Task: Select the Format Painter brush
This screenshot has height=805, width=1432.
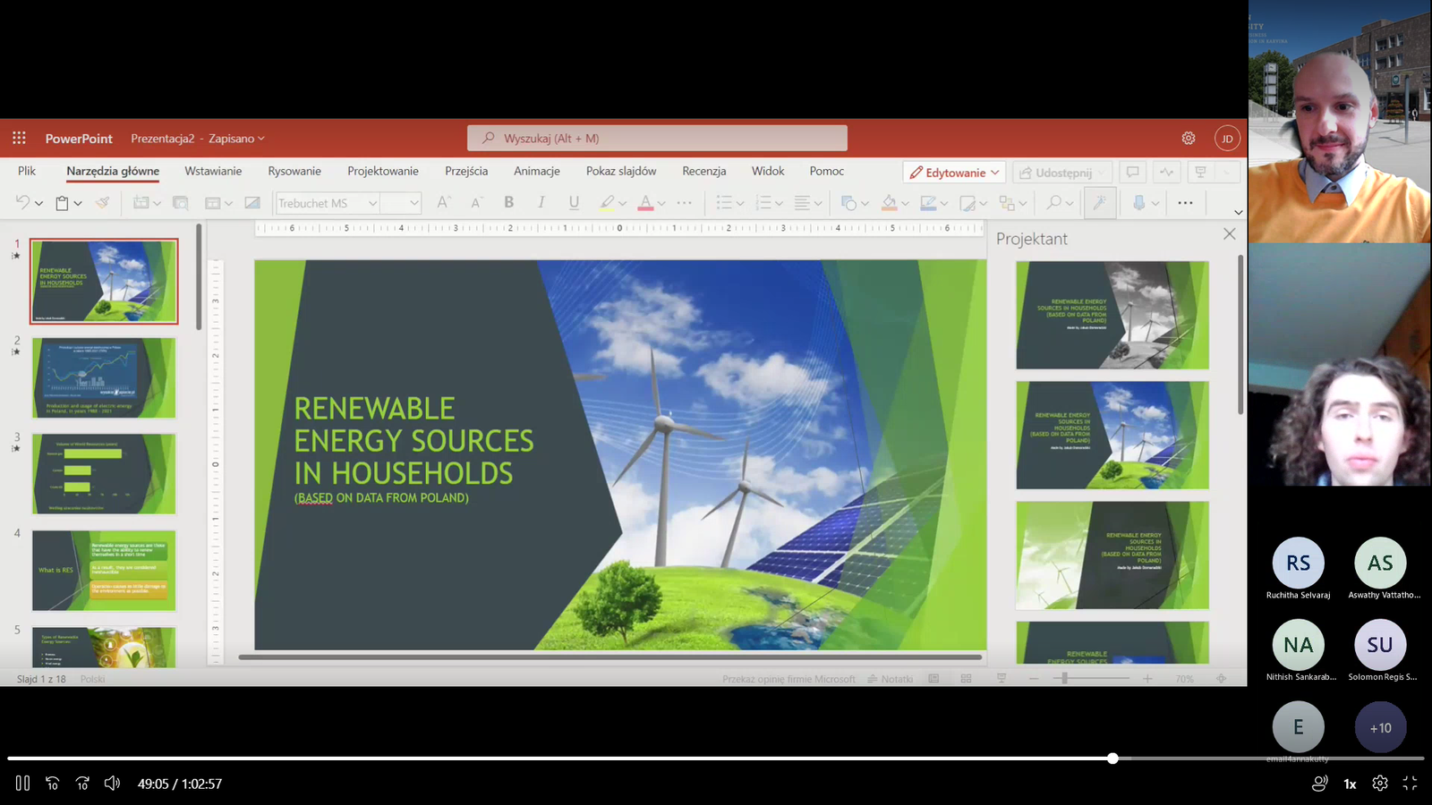Action: [x=103, y=203]
